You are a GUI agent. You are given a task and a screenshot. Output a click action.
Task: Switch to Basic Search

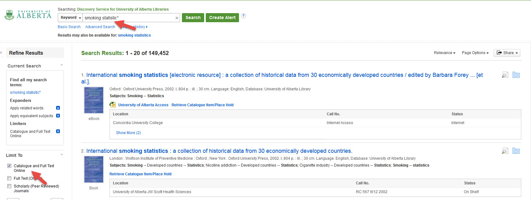(x=69, y=27)
